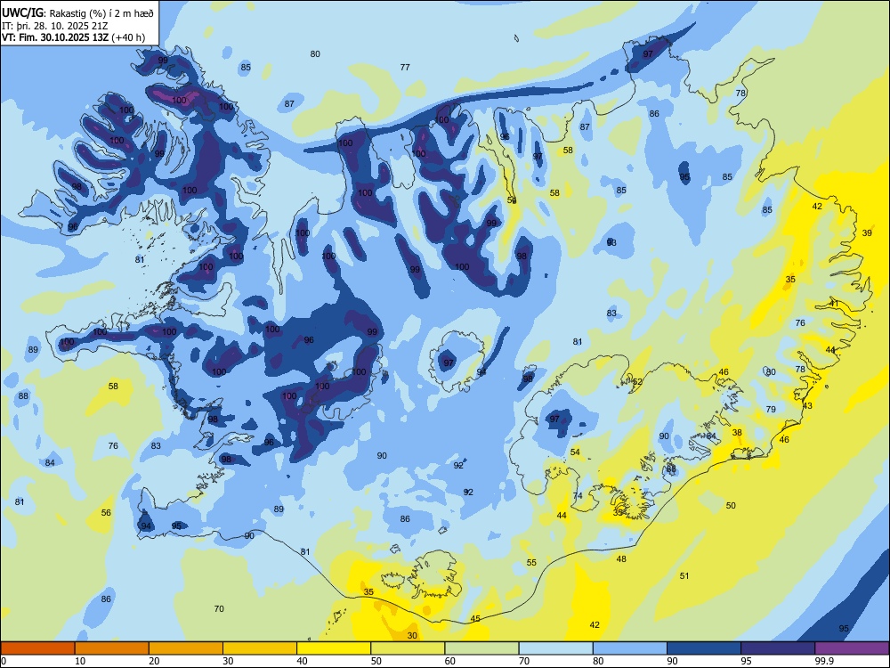Click the golden 30–40 legend swatch
This screenshot has width=890, height=668.
(x=260, y=648)
